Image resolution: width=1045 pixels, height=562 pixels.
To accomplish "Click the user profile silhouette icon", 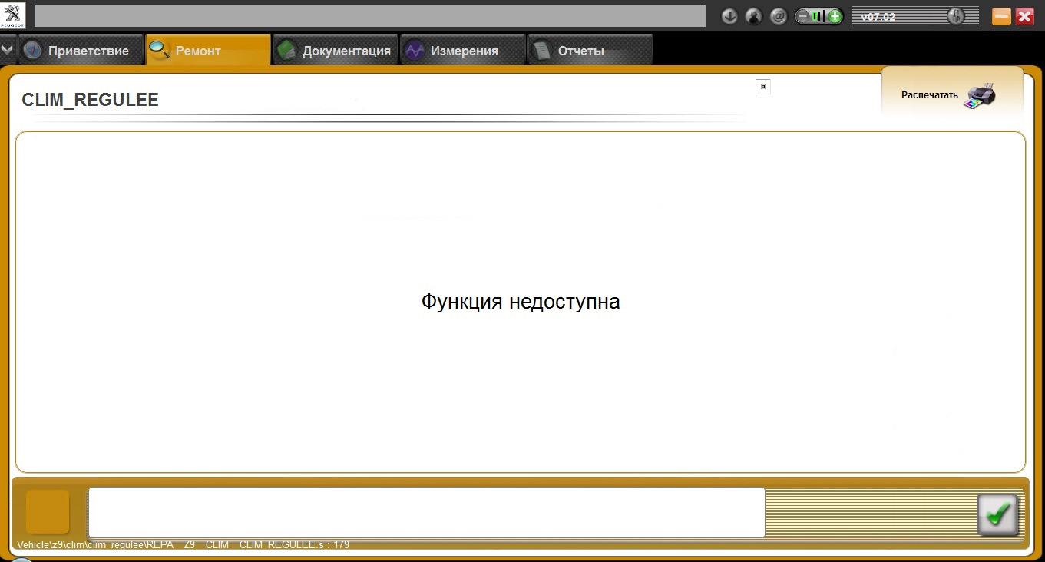I will click(754, 16).
